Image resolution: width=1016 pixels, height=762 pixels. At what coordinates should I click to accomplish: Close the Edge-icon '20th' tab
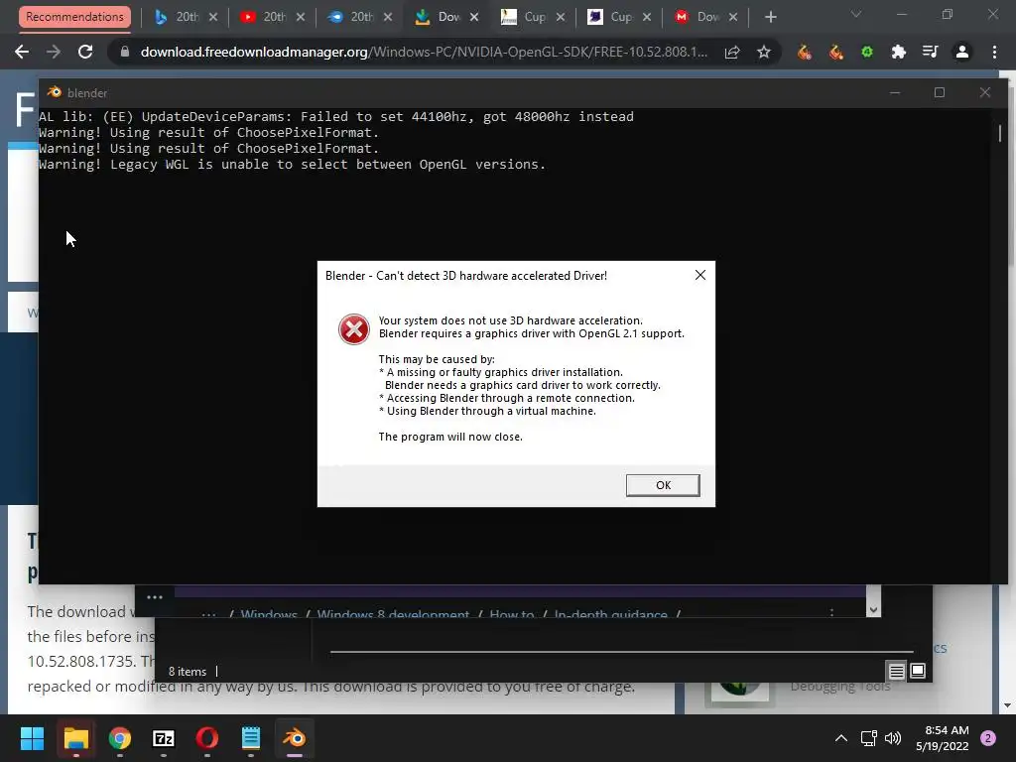click(388, 17)
